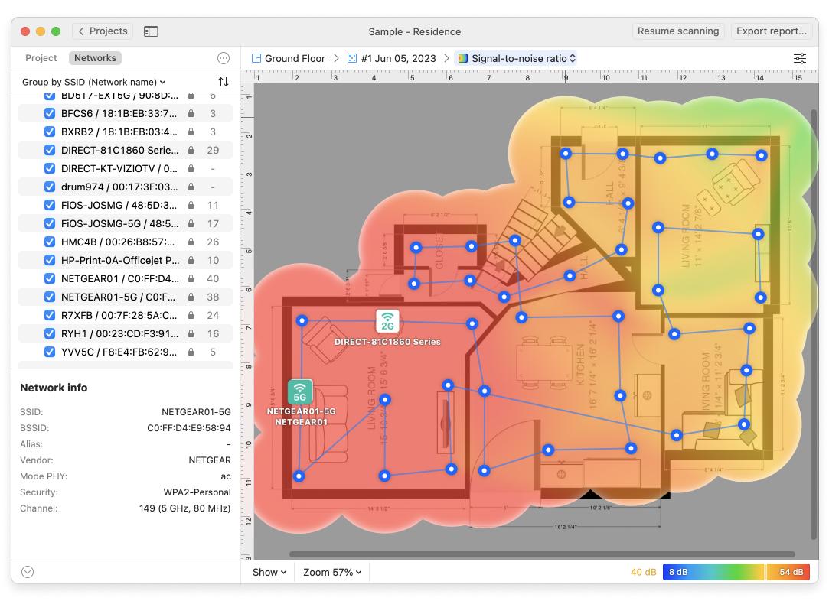Go back to Projects
This screenshot has width=829, height=601.
click(103, 31)
